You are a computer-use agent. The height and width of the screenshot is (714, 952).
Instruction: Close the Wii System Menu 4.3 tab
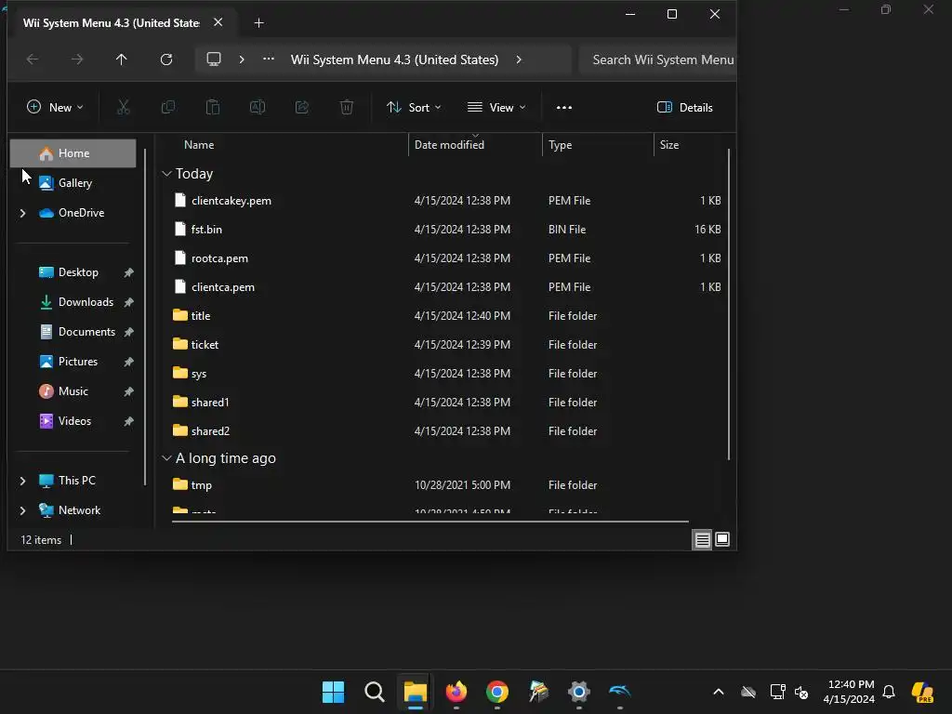click(x=218, y=22)
